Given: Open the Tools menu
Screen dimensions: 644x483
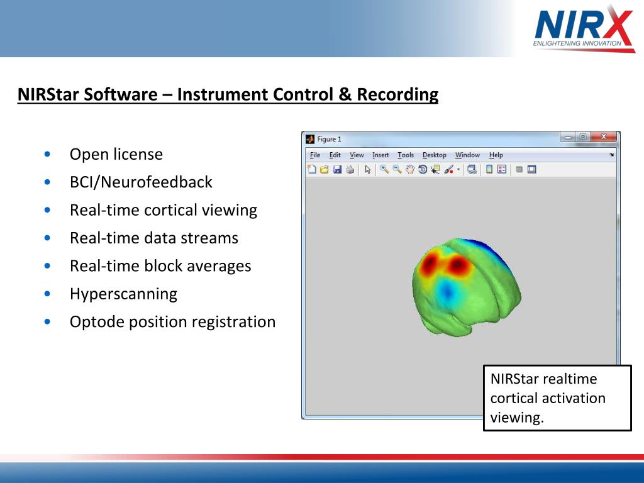Looking at the screenshot, I should pyautogui.click(x=406, y=155).
